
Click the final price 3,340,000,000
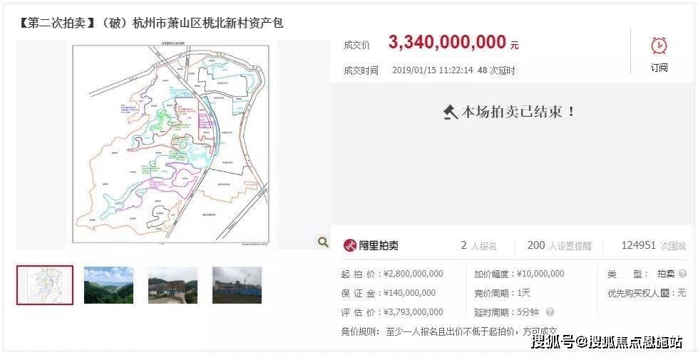tap(447, 43)
